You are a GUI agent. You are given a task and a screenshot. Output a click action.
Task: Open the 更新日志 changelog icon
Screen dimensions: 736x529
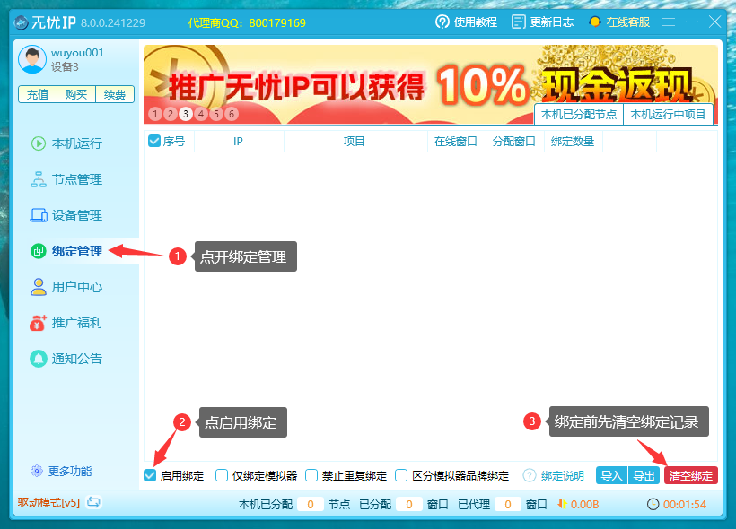[x=518, y=22]
